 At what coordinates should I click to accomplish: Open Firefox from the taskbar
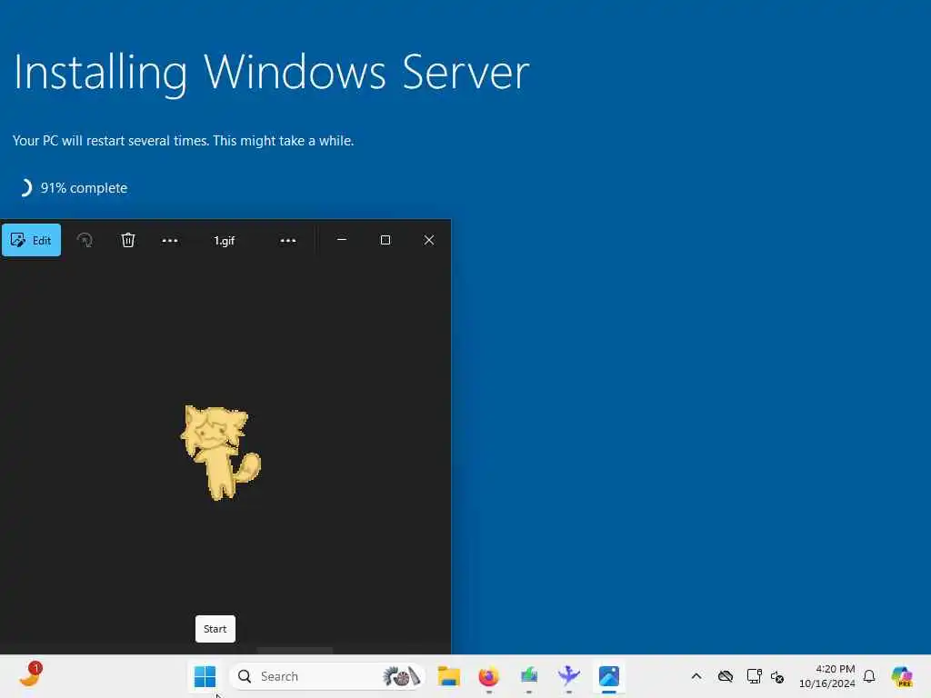(488, 676)
